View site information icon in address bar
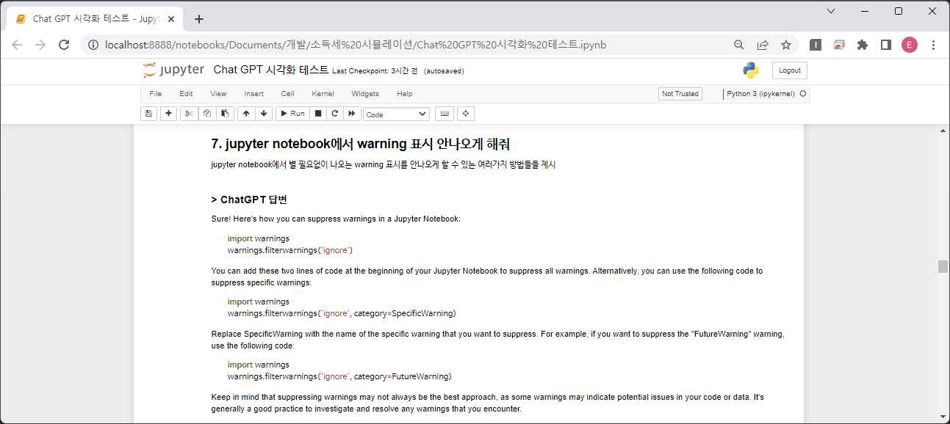Viewport: 950px width, 424px height. click(93, 45)
